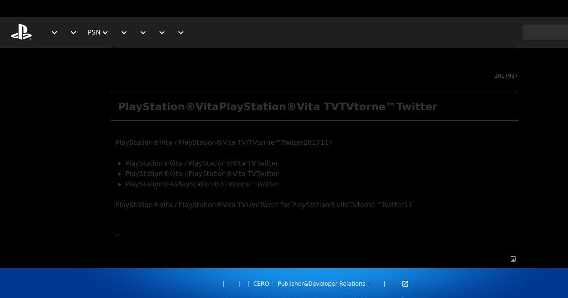Image resolution: width=568 pixels, height=298 pixels.
Task: Open the PlayStation logo home link
Action: pyautogui.click(x=21, y=32)
